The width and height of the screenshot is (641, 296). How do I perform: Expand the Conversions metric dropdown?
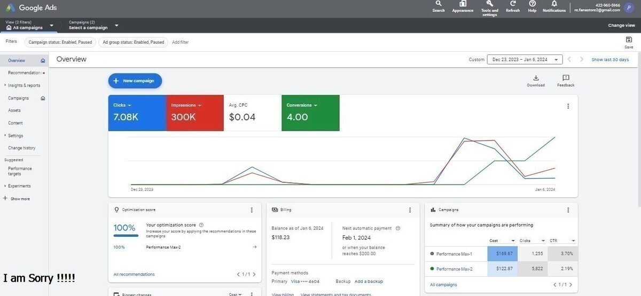(315, 106)
